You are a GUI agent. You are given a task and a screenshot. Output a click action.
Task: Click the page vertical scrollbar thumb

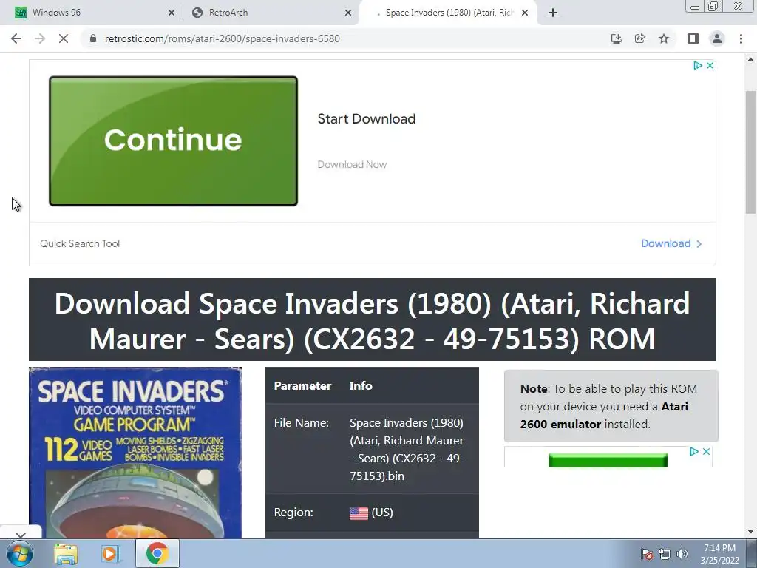click(750, 151)
